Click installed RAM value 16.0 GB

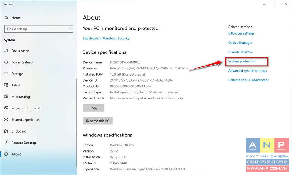(x=127, y=74)
